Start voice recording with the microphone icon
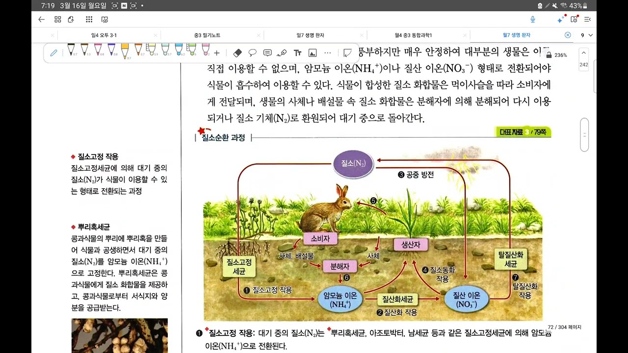The image size is (628, 353). (533, 20)
